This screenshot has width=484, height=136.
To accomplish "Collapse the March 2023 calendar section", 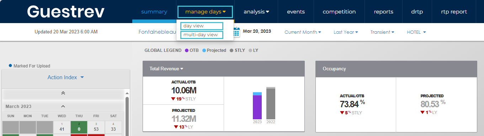I will tap(63, 106).
